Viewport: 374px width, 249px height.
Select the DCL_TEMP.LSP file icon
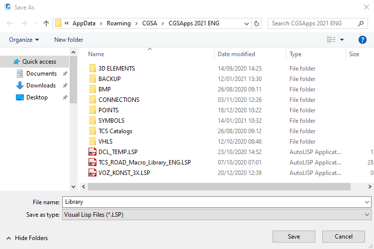pos(92,152)
